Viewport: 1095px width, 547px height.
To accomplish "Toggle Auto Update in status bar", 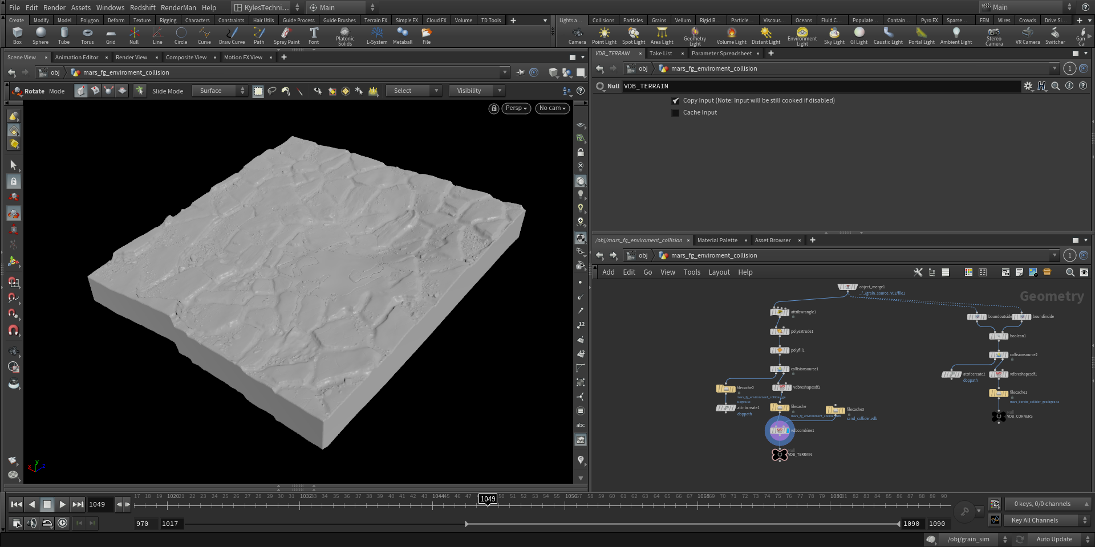I will (1054, 539).
